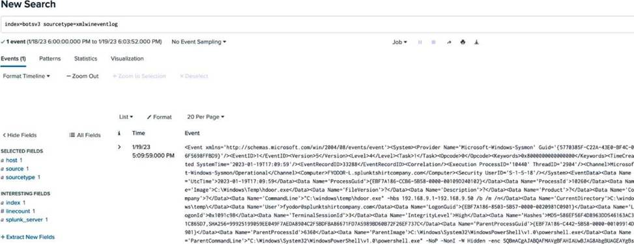Zoom out the timeline
The height and width of the screenshot is (244, 634).
83,76
